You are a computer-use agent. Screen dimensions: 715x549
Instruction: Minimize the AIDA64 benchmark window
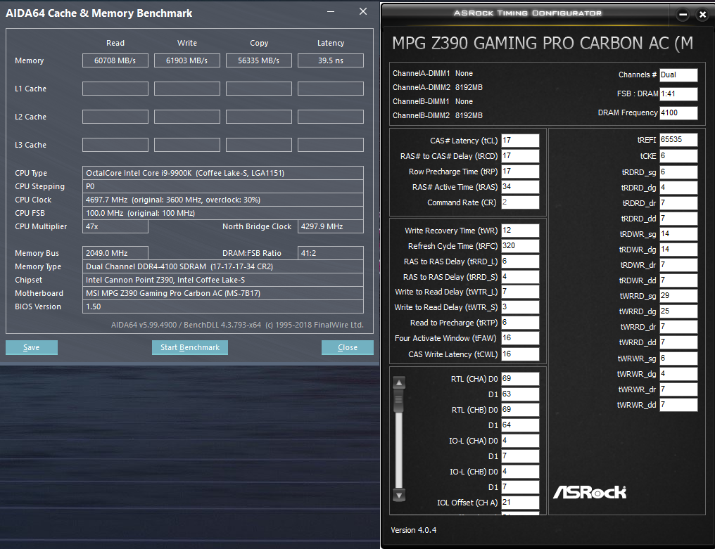tap(331, 12)
